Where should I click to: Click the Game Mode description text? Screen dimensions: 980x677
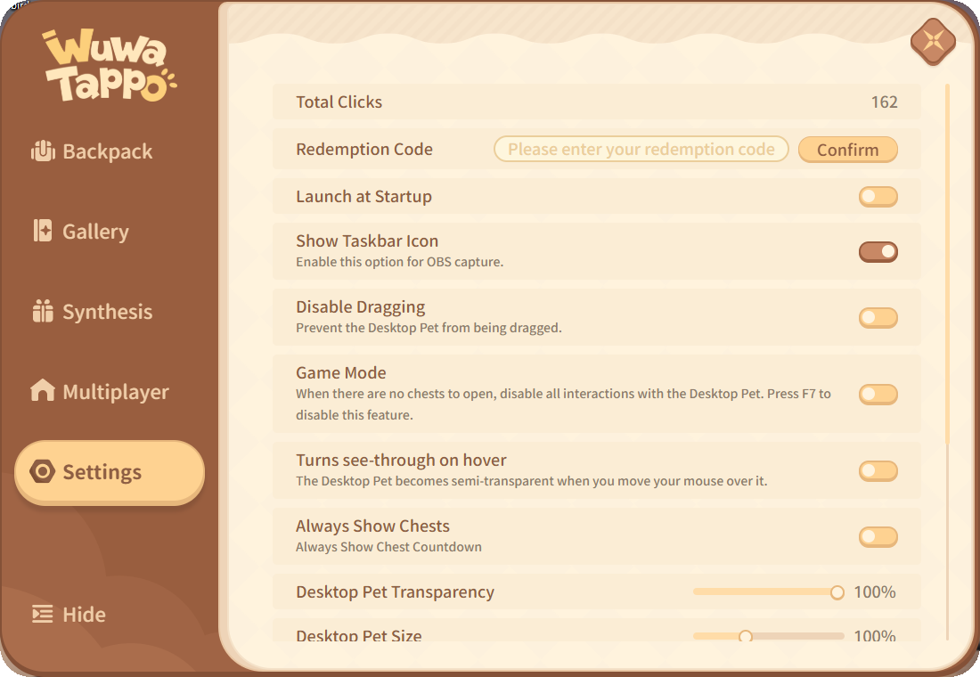coord(563,404)
